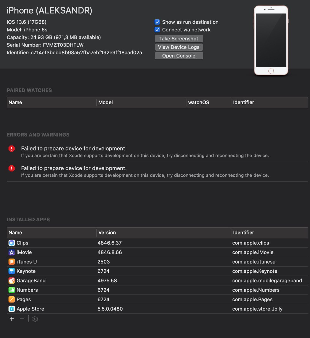
Task: Click the Capacity 24,93 GB text
Action: pos(54,37)
